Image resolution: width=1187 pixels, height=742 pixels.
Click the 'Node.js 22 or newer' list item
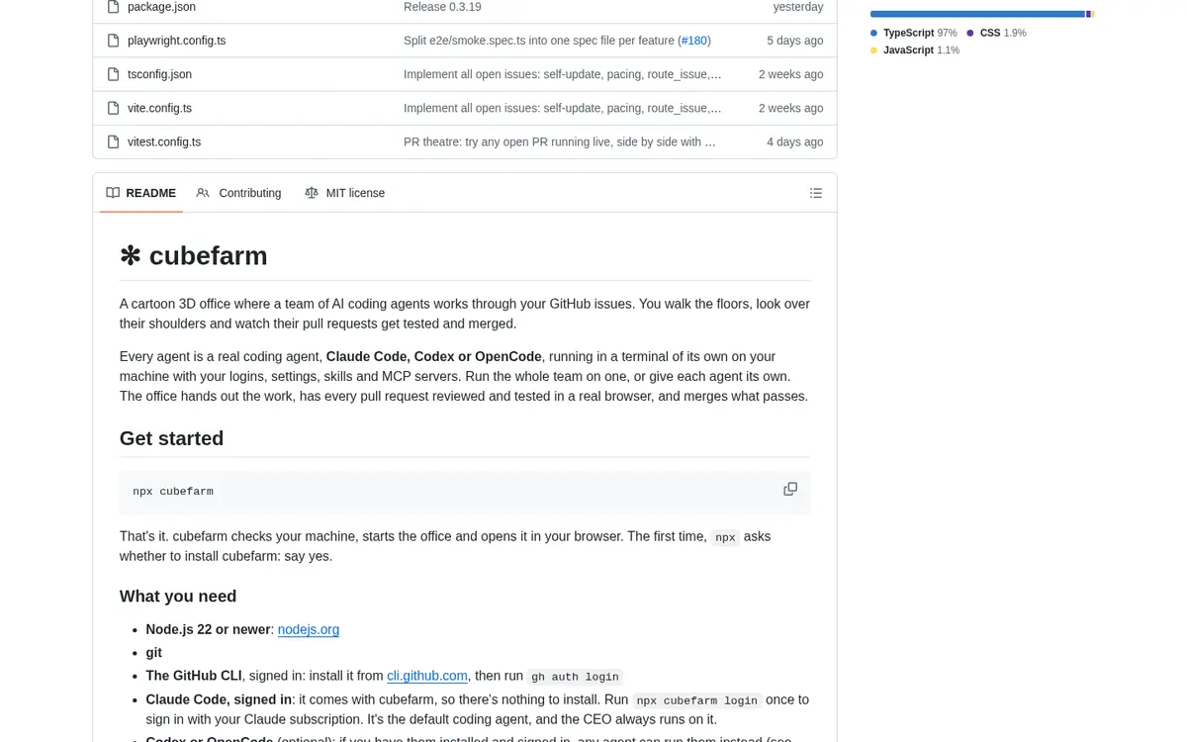pyautogui.click(x=208, y=629)
